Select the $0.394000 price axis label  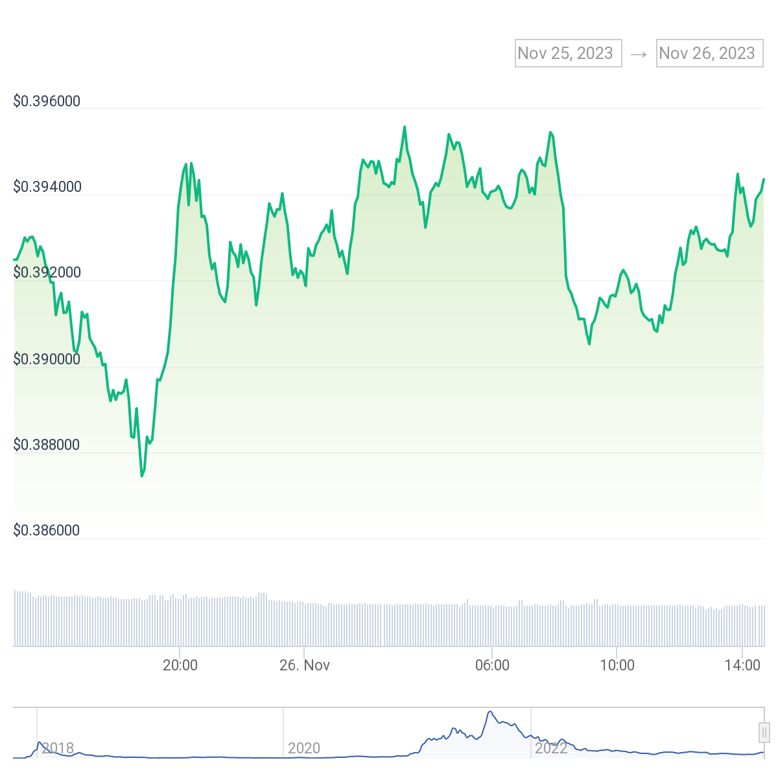[x=47, y=187]
